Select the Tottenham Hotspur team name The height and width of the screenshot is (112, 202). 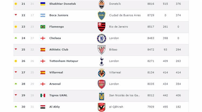click(64, 61)
